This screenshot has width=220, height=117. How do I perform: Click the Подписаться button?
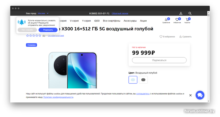pos(159,60)
